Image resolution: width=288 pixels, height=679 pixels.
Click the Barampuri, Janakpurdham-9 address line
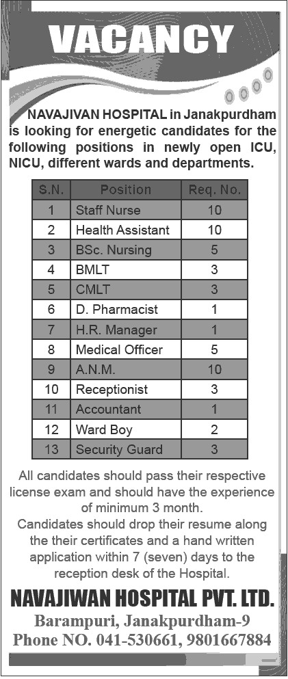[142, 621]
